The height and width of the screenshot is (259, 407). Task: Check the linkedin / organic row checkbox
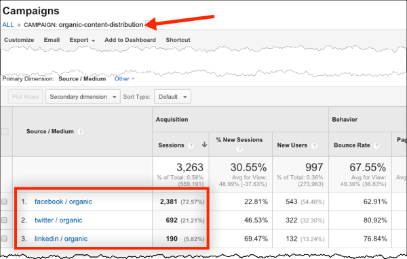click(5, 239)
